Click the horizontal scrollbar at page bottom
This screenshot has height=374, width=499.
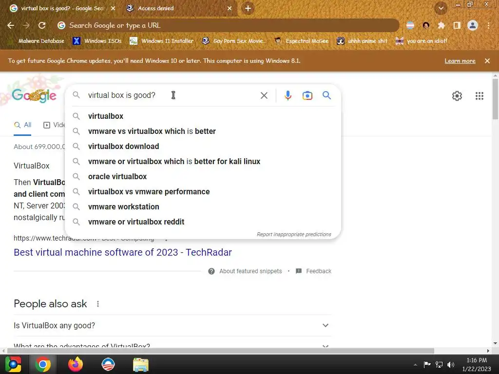220,351
